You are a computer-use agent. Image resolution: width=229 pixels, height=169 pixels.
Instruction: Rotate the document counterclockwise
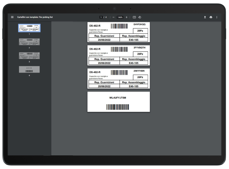(140, 17)
